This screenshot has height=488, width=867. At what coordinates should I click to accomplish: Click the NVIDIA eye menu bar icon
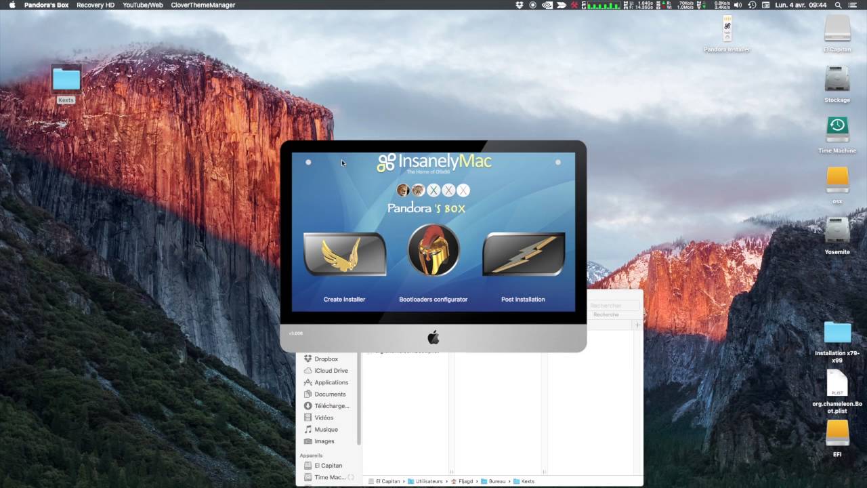(547, 5)
